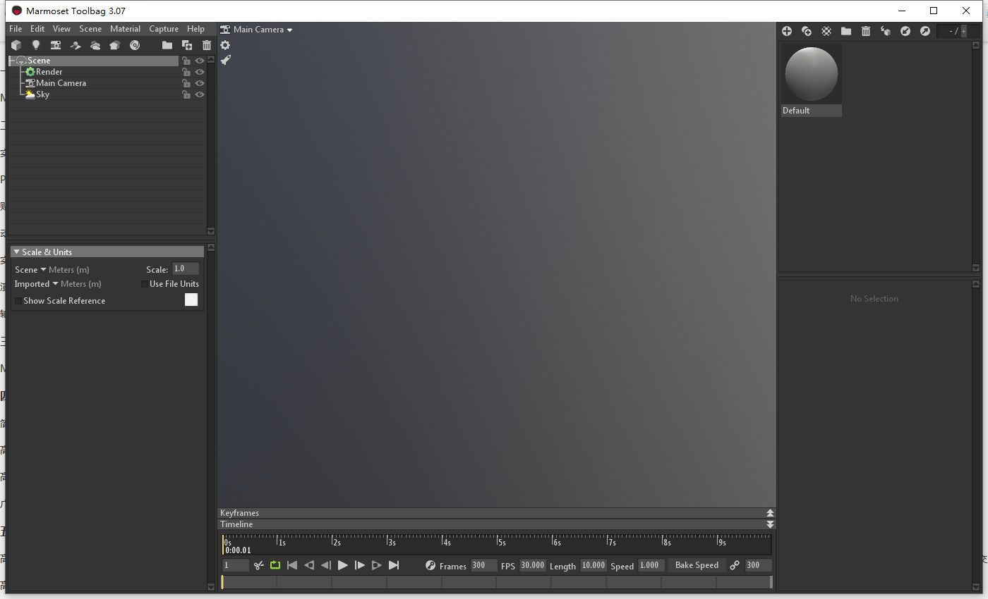Open the Scene menu

click(x=90, y=29)
